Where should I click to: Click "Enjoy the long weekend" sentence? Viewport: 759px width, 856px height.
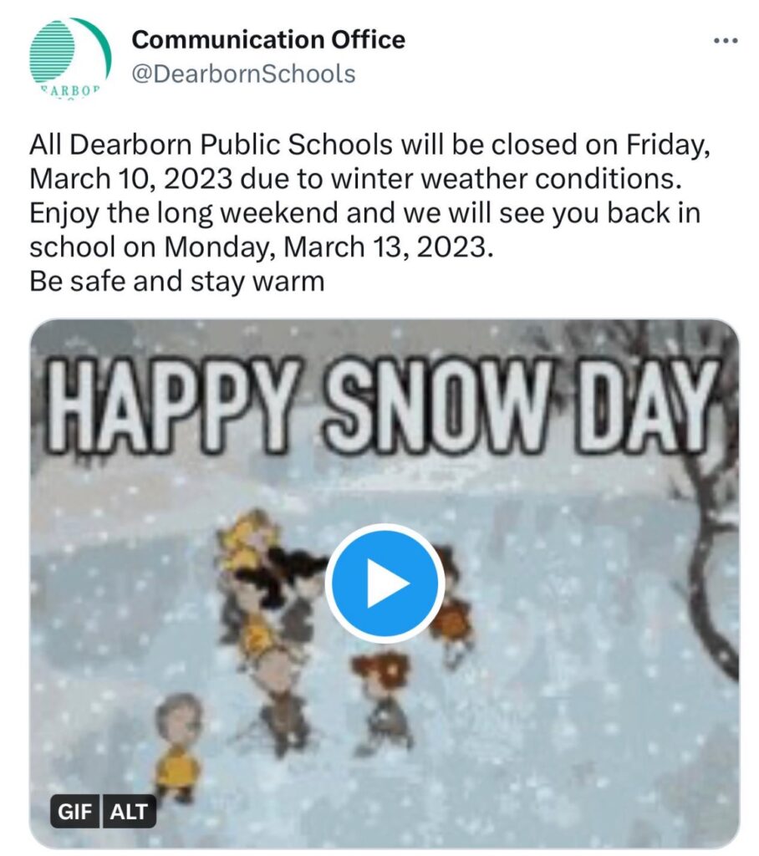click(x=183, y=214)
